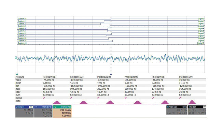222x133 pixels.
Task: Click the P3 max 212.000 ns
Action: point(103,89)
